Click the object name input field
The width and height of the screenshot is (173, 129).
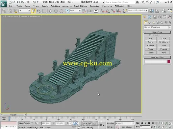click(x=155, y=61)
